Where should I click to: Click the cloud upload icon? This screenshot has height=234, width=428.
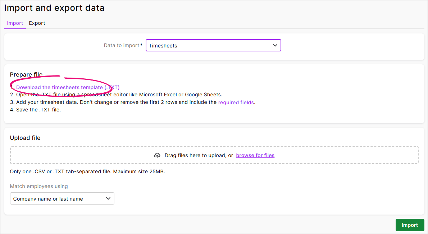point(157,155)
